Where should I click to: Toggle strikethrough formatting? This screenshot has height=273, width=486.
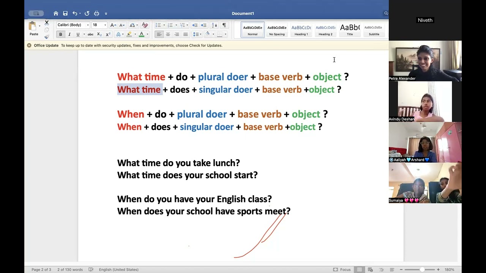click(x=90, y=35)
